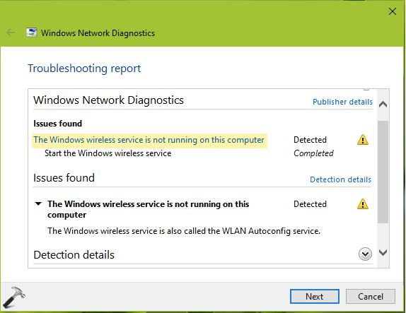The width and height of the screenshot is (406, 313).
Task: Click the Completed status text
Action: 313,153
